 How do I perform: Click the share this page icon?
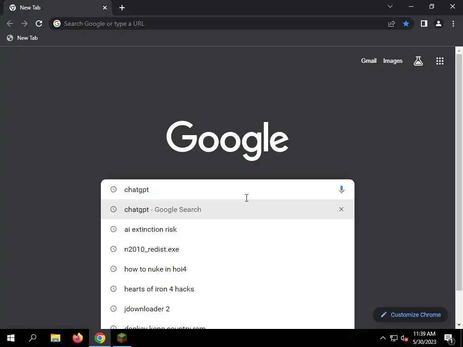click(392, 23)
